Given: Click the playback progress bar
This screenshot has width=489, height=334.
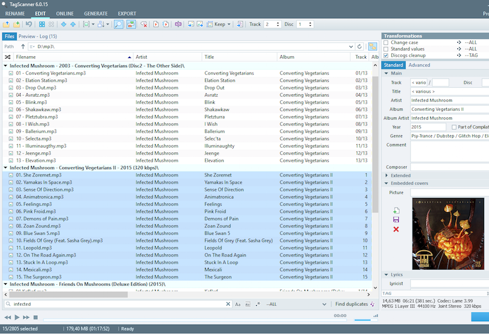Looking at the screenshot, I should point(195,320).
